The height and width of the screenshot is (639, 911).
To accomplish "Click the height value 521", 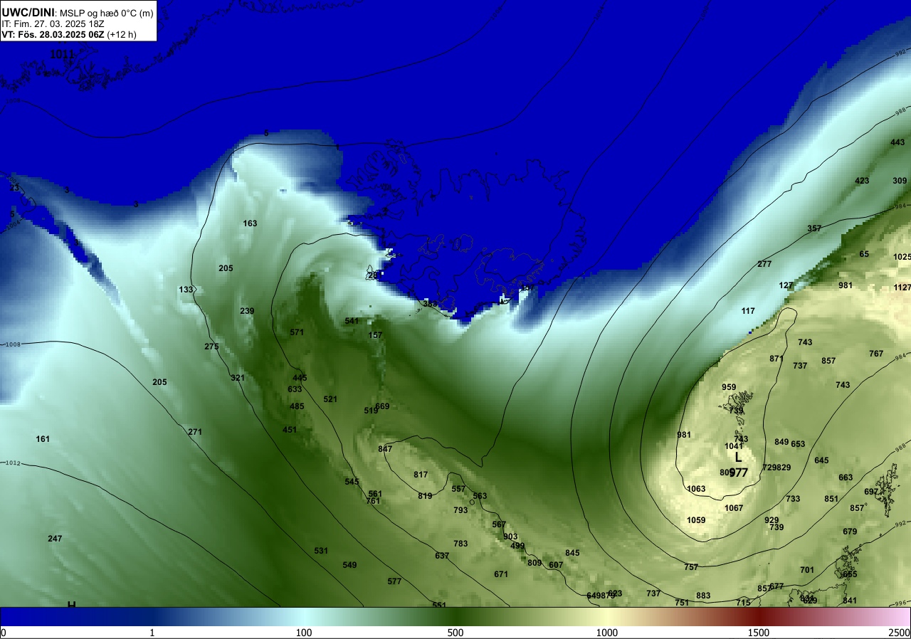I will 330,399.
